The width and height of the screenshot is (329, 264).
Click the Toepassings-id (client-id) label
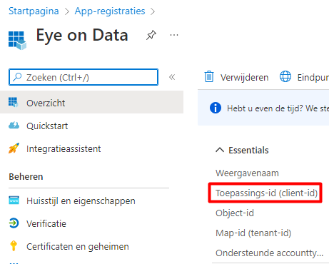tap(267, 193)
